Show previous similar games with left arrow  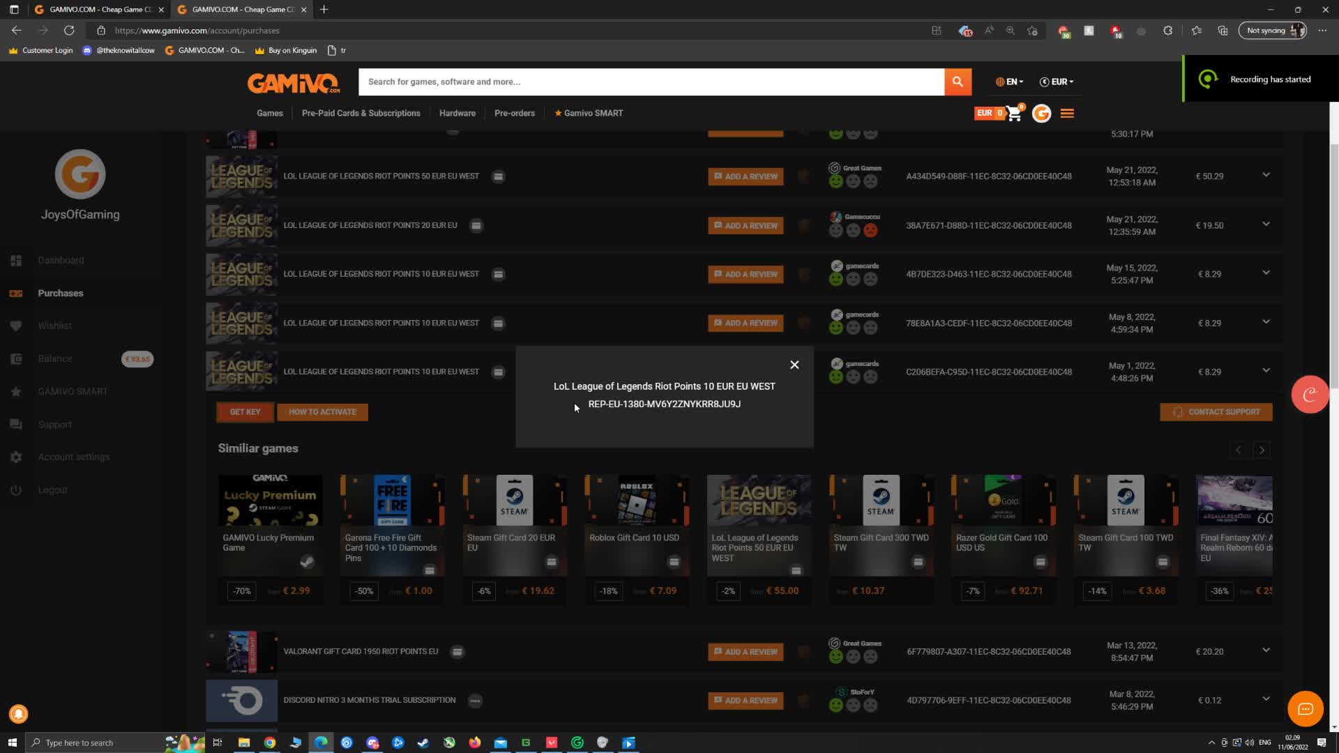1238,450
